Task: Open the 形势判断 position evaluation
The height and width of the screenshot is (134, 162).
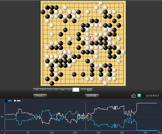Action: click(x=92, y=96)
